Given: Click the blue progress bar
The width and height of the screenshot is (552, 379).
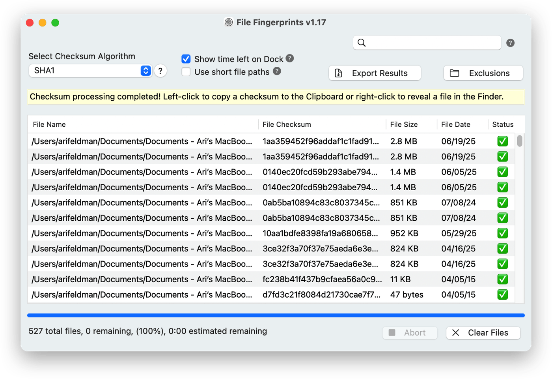Looking at the screenshot, I should click(276, 315).
